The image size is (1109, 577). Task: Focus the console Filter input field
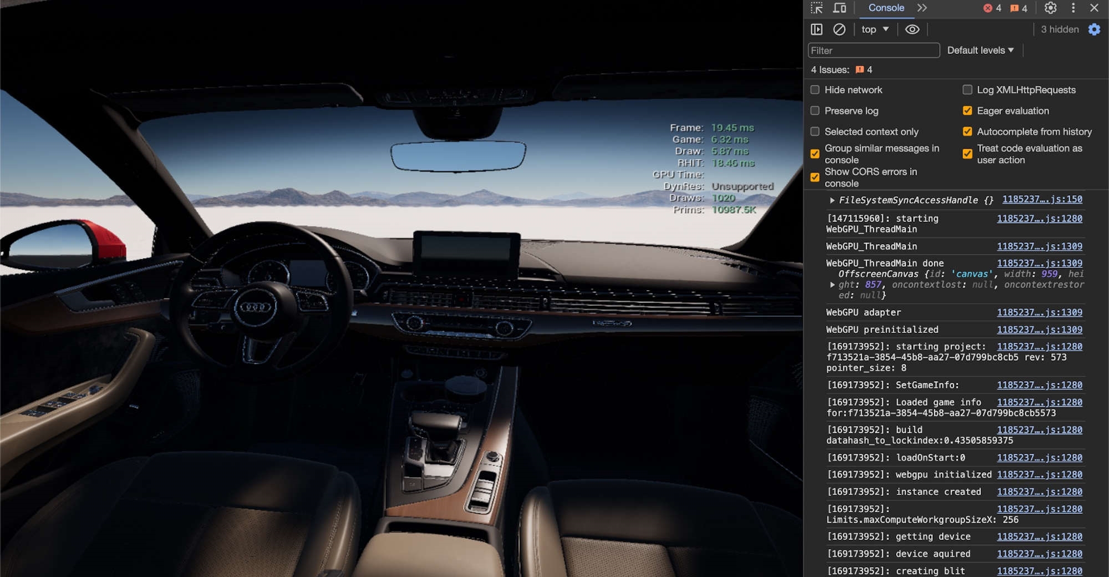(x=873, y=50)
